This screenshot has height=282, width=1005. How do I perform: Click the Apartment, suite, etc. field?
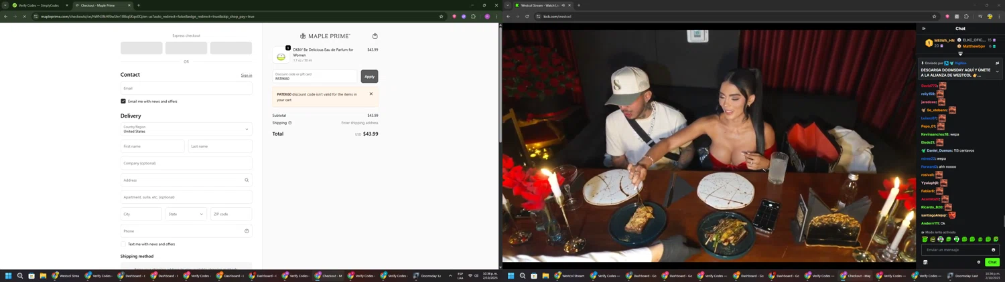(x=186, y=197)
